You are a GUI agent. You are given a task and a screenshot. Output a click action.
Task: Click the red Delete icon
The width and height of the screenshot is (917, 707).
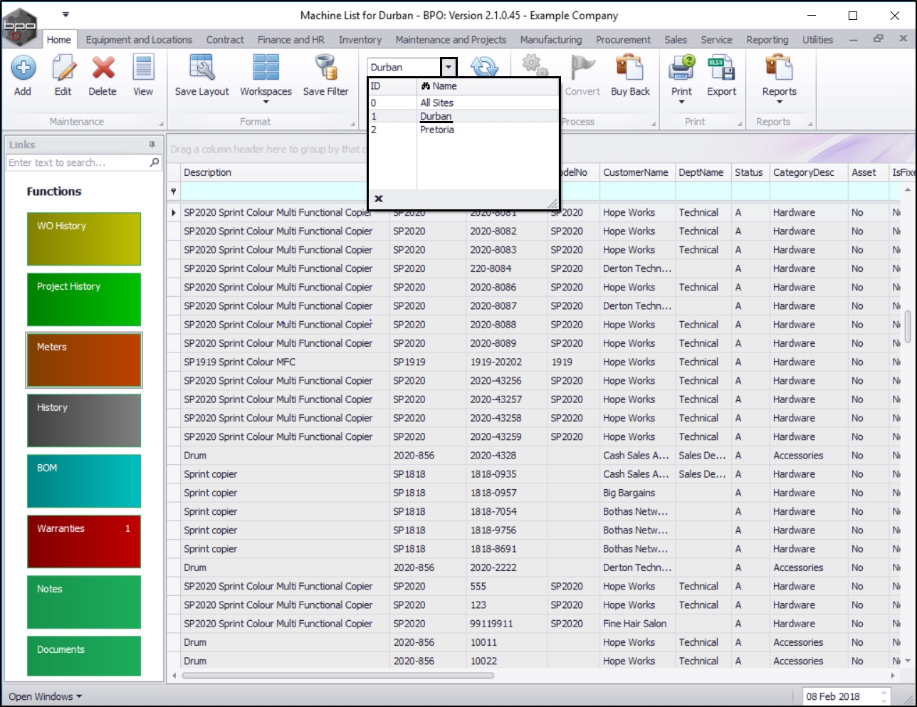pos(103,68)
